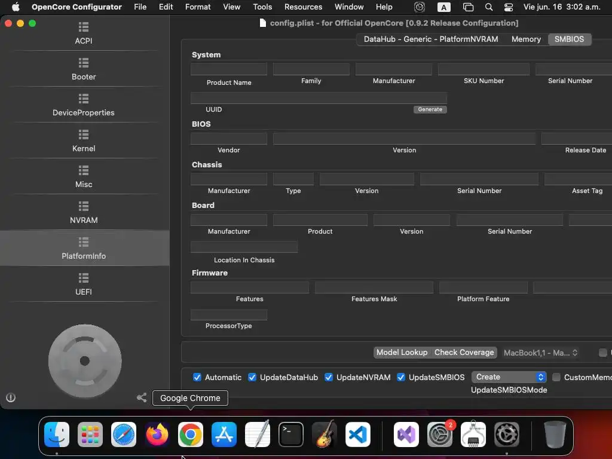Open the Booter section in sidebar

tap(84, 69)
